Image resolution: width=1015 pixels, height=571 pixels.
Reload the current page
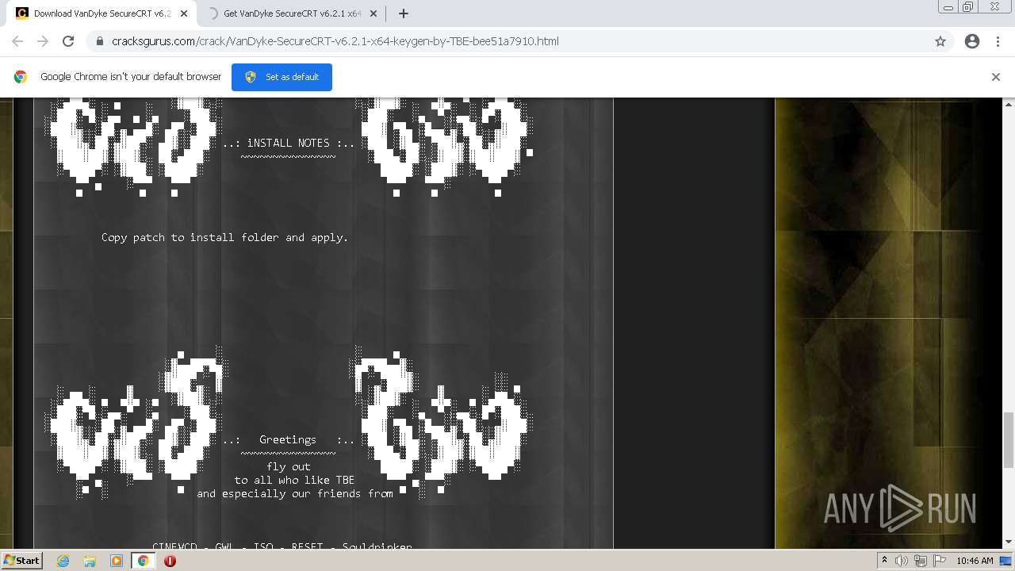tap(68, 41)
